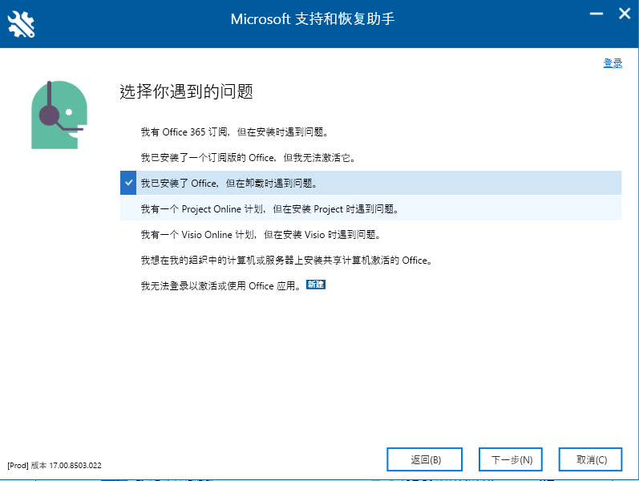Screen dimensions: 639x481
Task: Open the 登录 sign-in link
Action: pos(613,63)
